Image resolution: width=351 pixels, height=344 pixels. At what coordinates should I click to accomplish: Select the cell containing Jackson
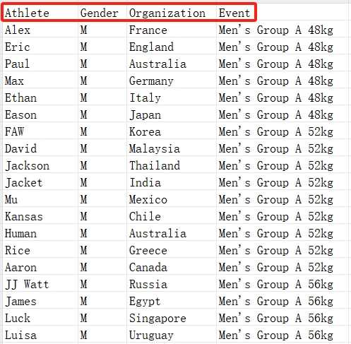(40, 165)
